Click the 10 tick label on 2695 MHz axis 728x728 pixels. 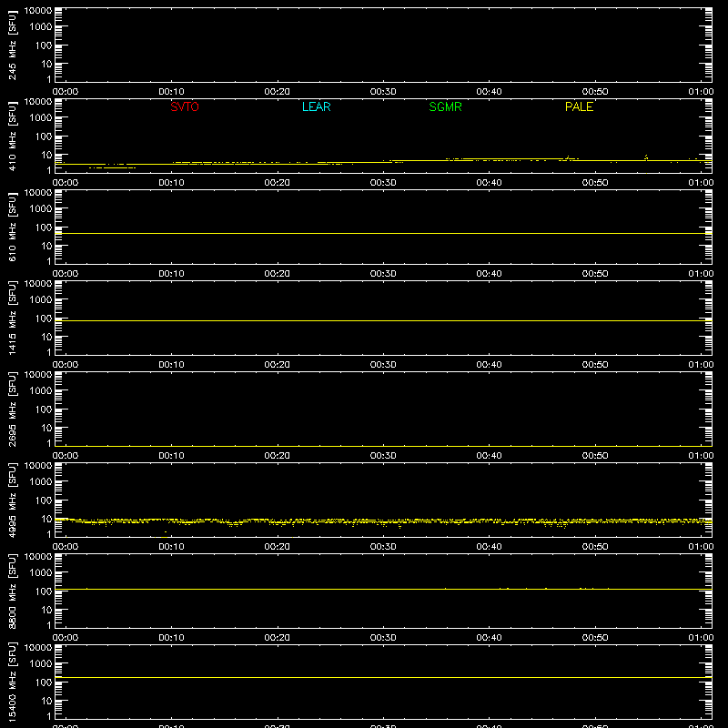[x=46, y=428]
